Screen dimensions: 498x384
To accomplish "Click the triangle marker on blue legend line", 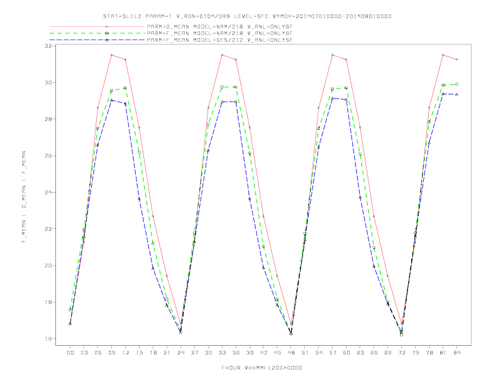I will pos(107,40).
